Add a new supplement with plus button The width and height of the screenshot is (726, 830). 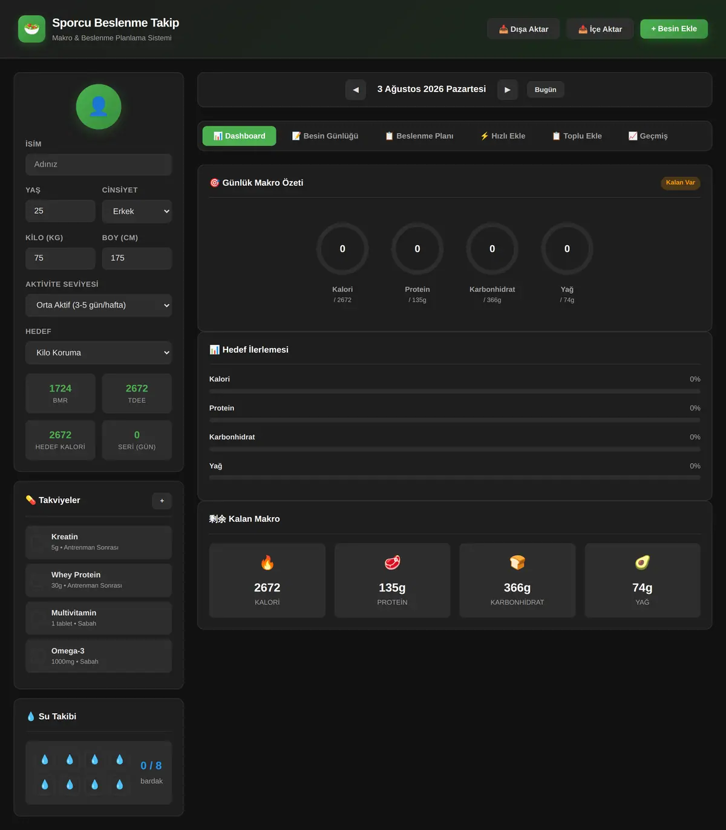click(x=162, y=501)
